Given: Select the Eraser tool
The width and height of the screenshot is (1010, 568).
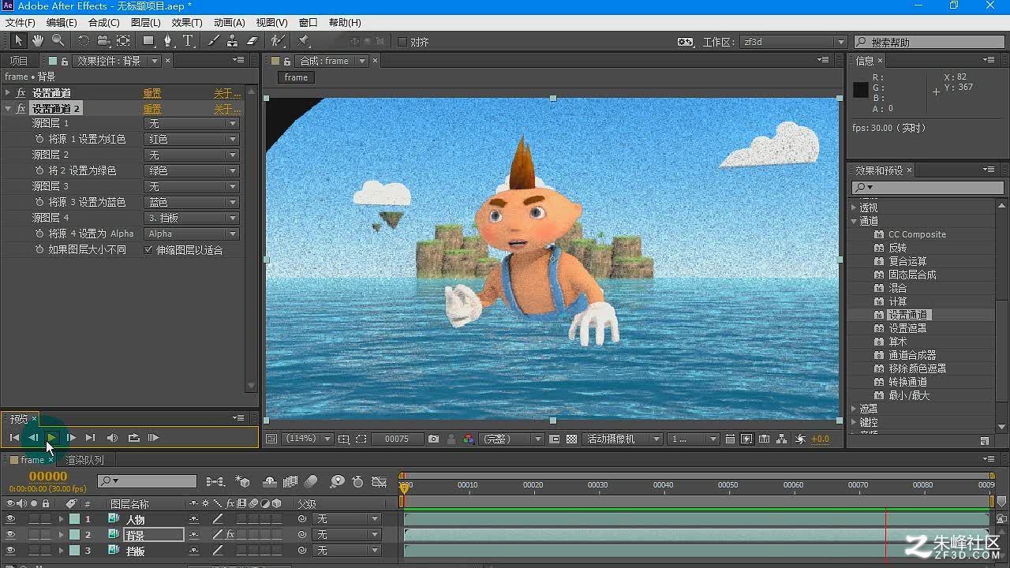Looking at the screenshot, I should coord(252,41).
